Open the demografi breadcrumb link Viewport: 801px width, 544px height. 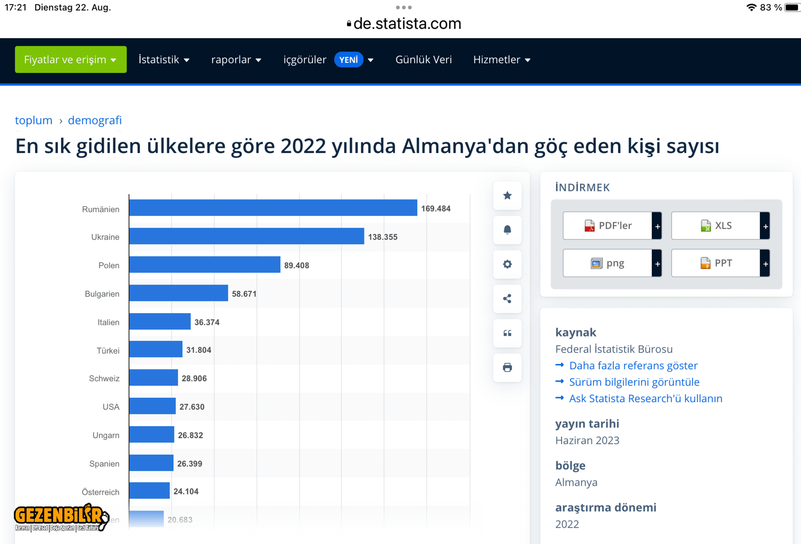point(95,120)
